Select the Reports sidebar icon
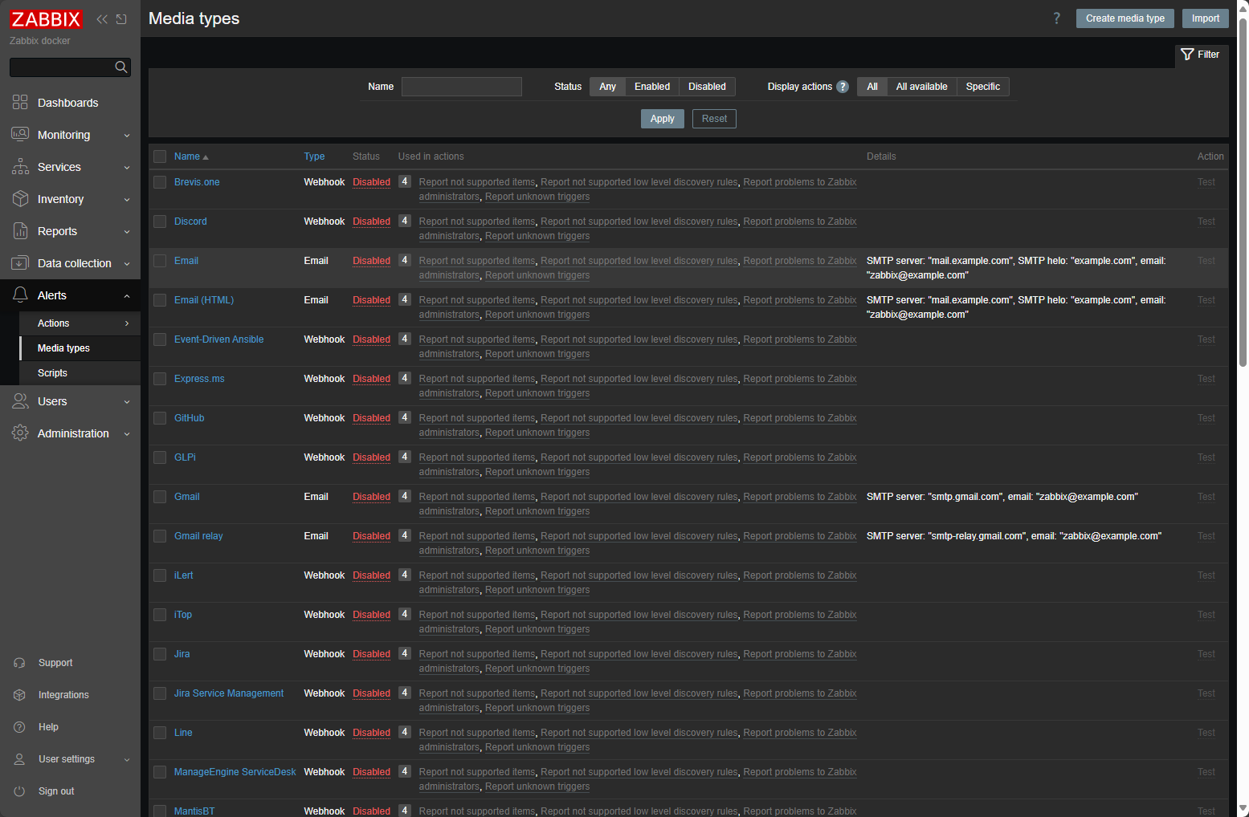Image resolution: width=1249 pixels, height=817 pixels. point(20,230)
